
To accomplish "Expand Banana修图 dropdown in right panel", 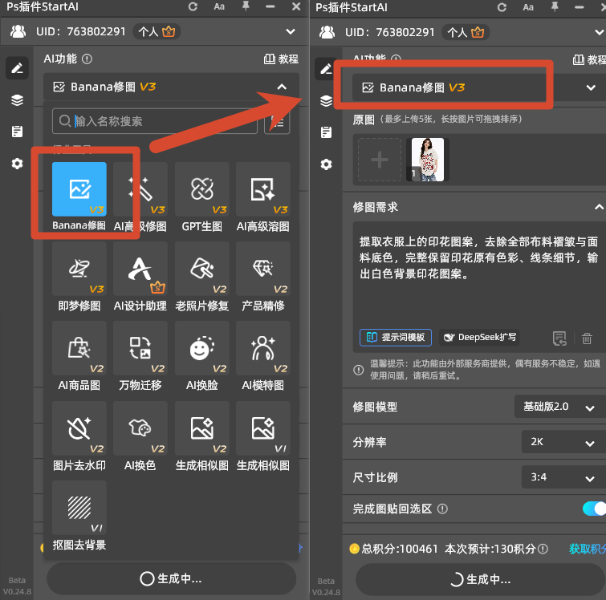I will pyautogui.click(x=591, y=87).
